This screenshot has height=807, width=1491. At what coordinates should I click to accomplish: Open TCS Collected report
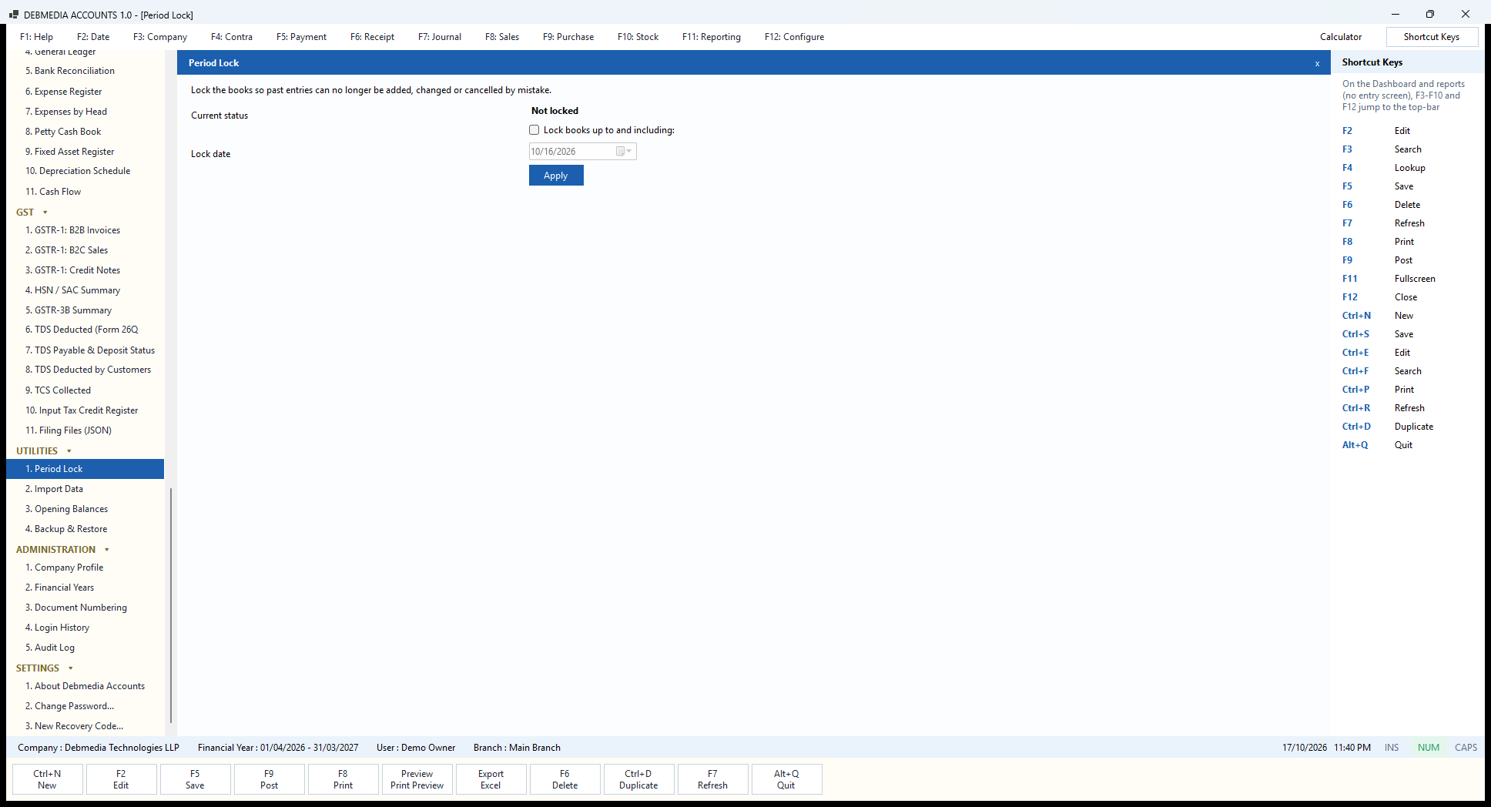point(85,390)
